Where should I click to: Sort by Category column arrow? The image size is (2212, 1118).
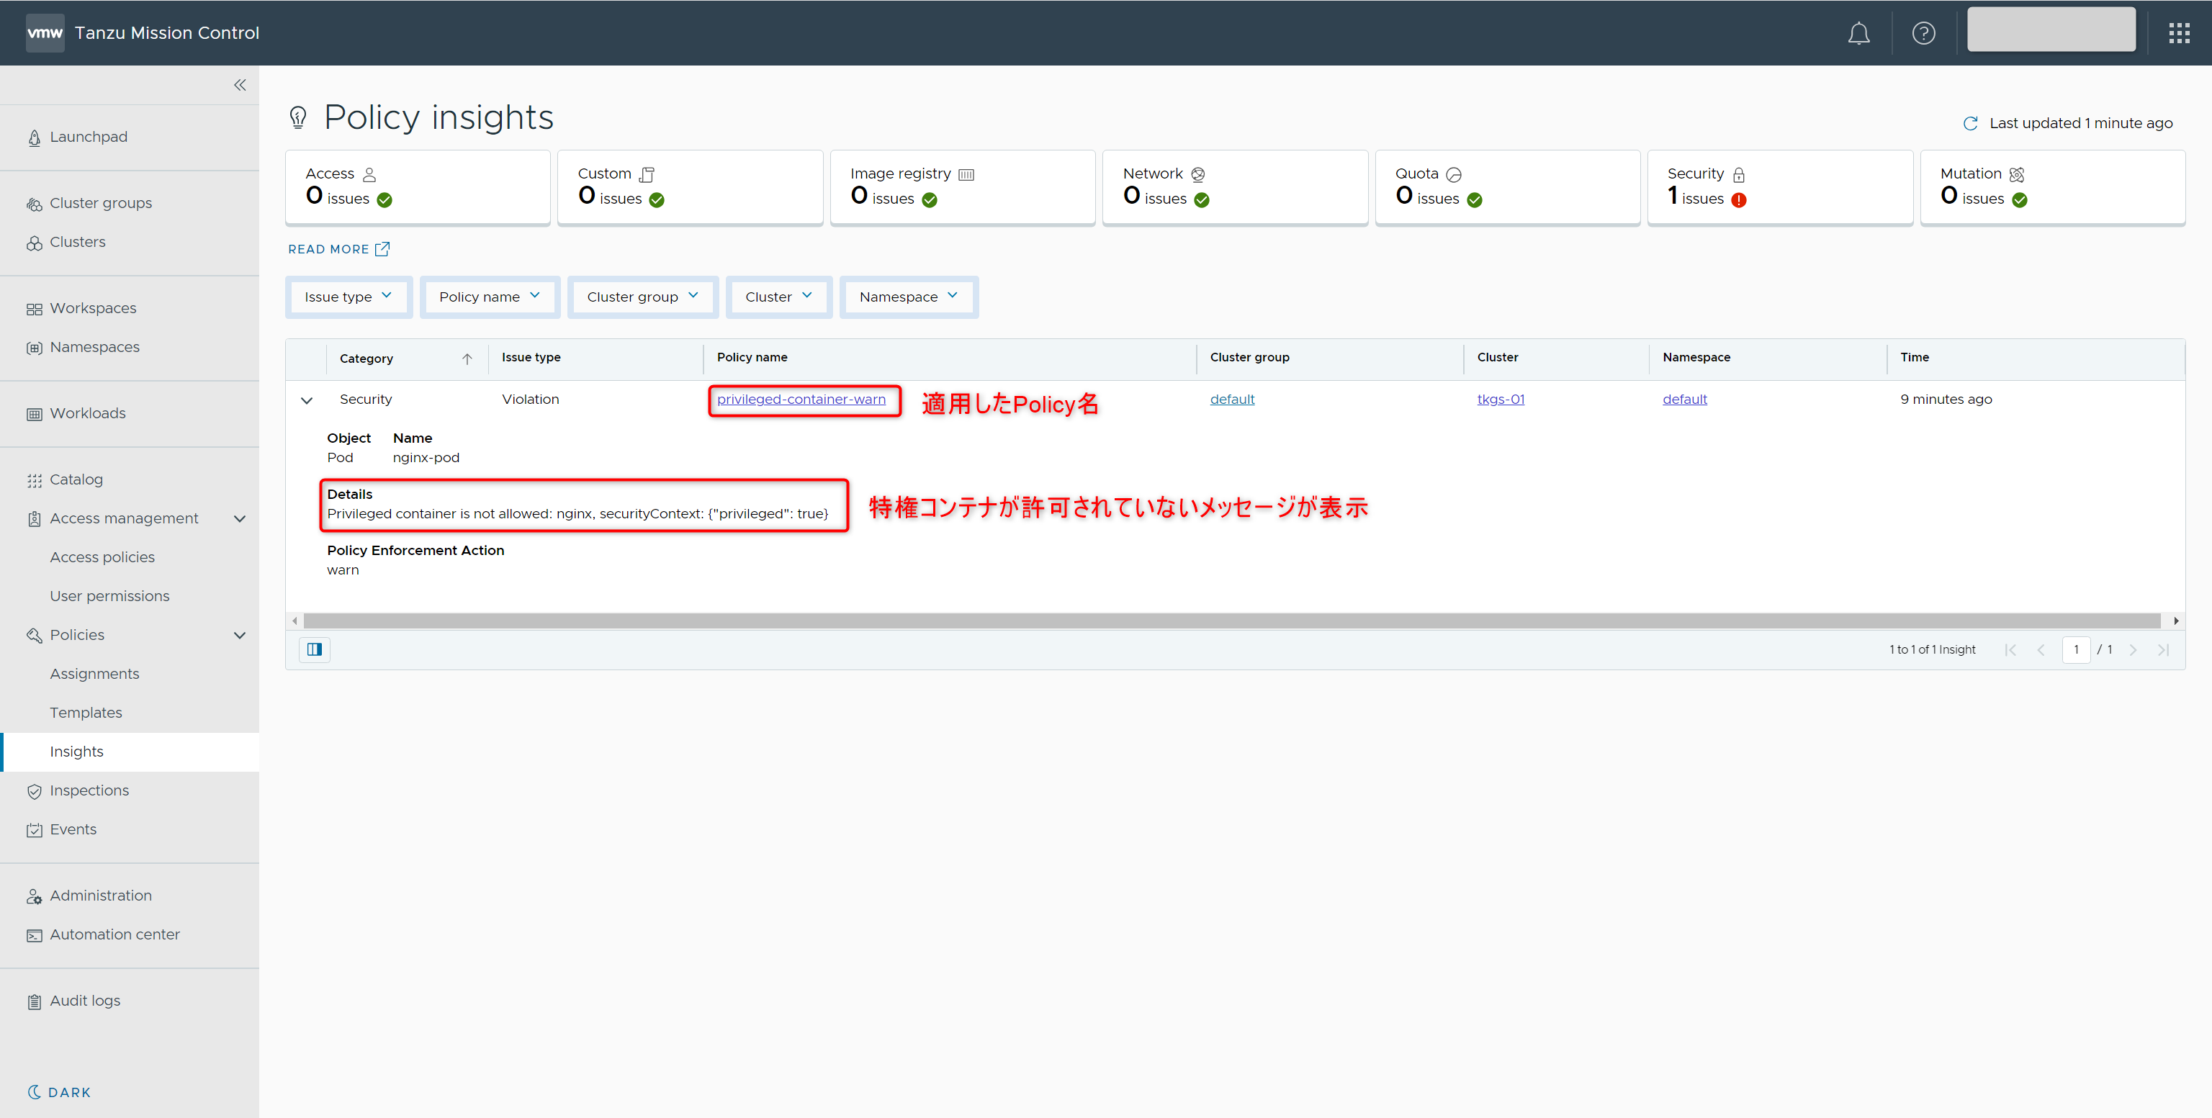click(467, 359)
